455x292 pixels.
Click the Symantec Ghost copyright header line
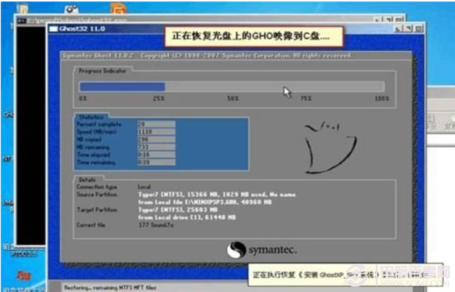[208, 55]
